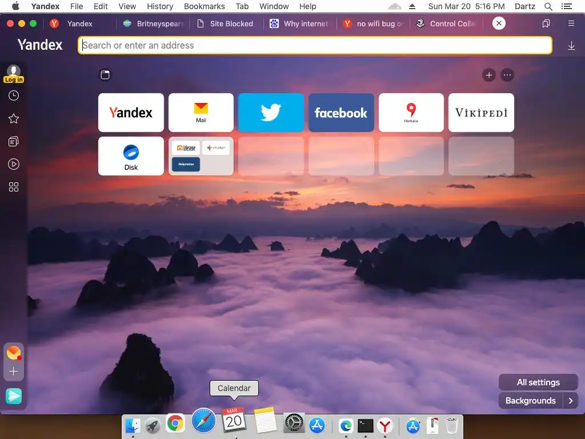585x439 pixels.
Task: Open the File menu
Action: 77,6
